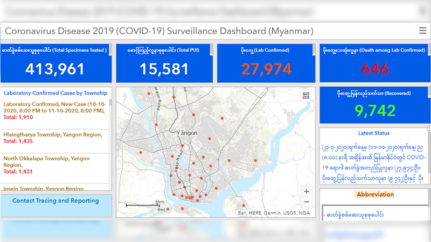Click the Recovered value 9,742
The width and height of the screenshot is (431, 242).
(x=375, y=111)
